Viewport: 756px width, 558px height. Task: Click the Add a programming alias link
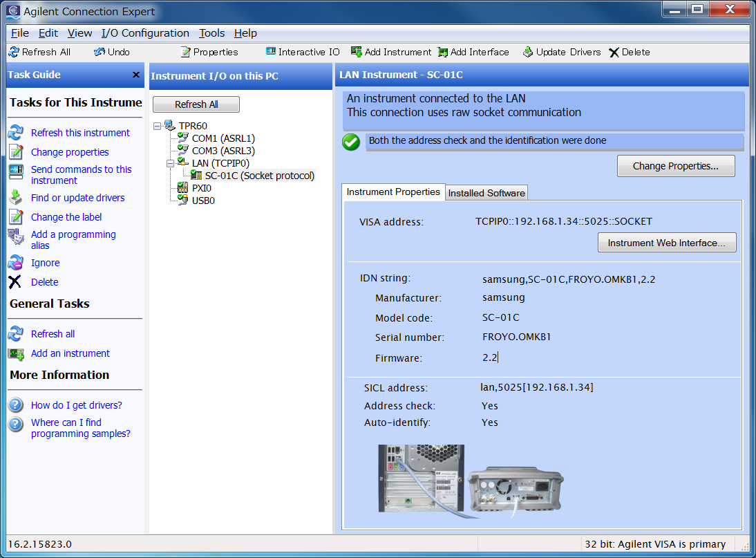click(x=73, y=240)
